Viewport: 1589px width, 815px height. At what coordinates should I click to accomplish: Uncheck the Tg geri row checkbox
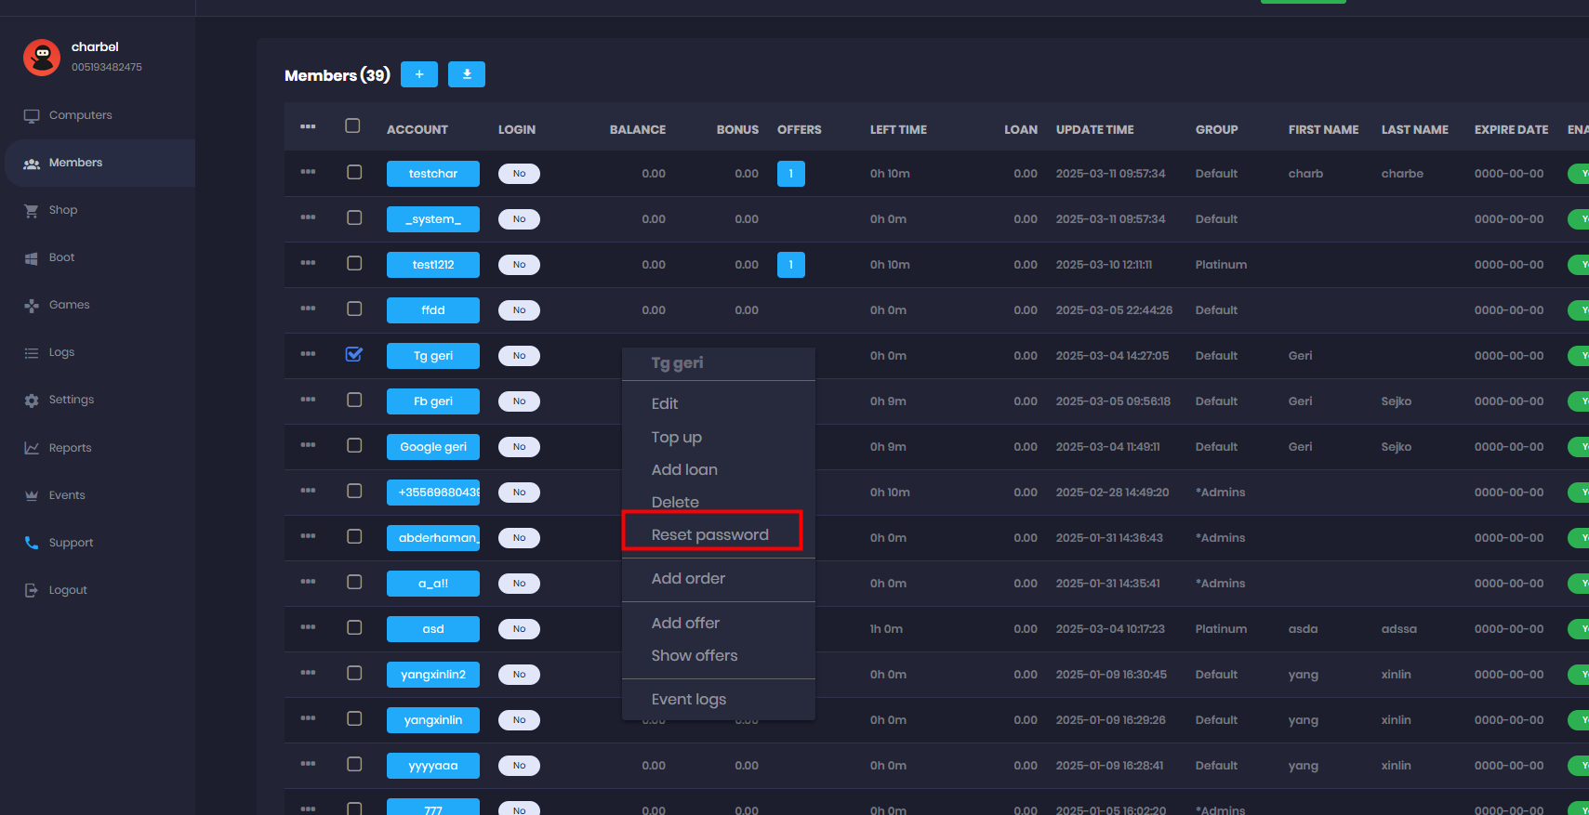(354, 354)
